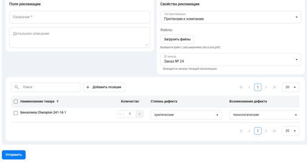307x162 pixels.
Task: Select page 1 in bottom pagination
Action: coord(258,131)
